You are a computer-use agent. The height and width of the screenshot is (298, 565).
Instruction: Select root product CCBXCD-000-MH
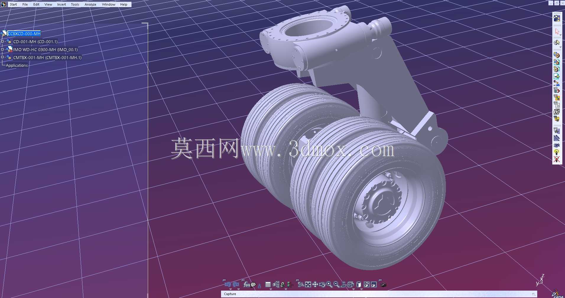coord(24,34)
